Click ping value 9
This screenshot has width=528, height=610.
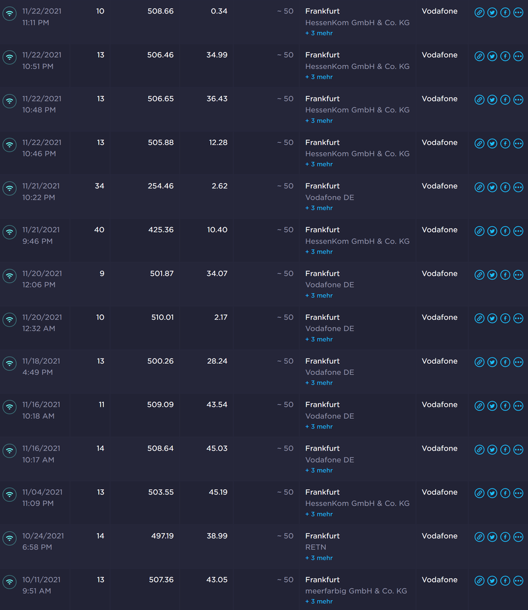pyautogui.click(x=102, y=274)
